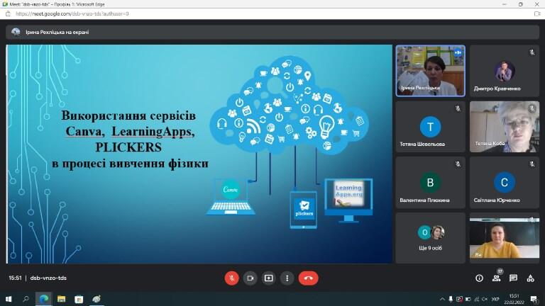Click the presenting banner Ірина Рехліцька на екрані
This screenshot has width=545, height=306.
coord(272,32)
